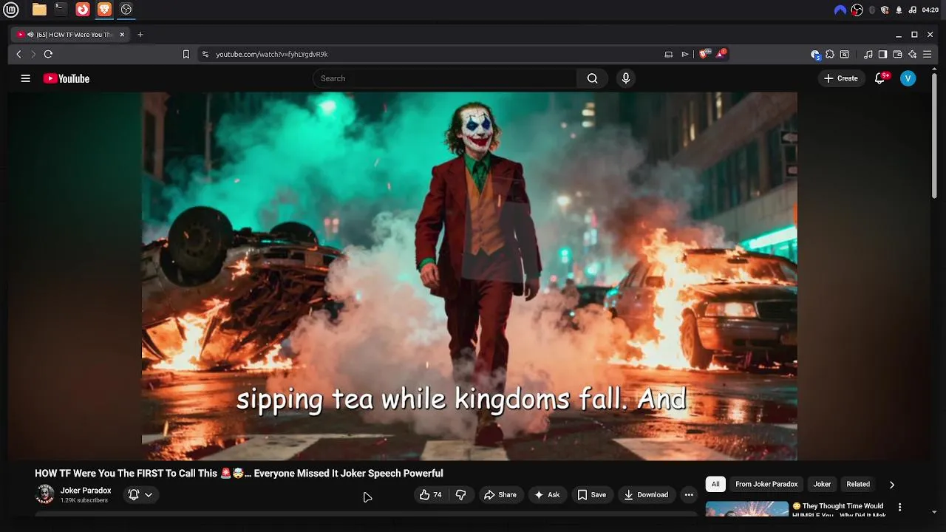Image resolution: width=946 pixels, height=532 pixels.
Task: Start voice search with the microphone
Action: coord(626,78)
